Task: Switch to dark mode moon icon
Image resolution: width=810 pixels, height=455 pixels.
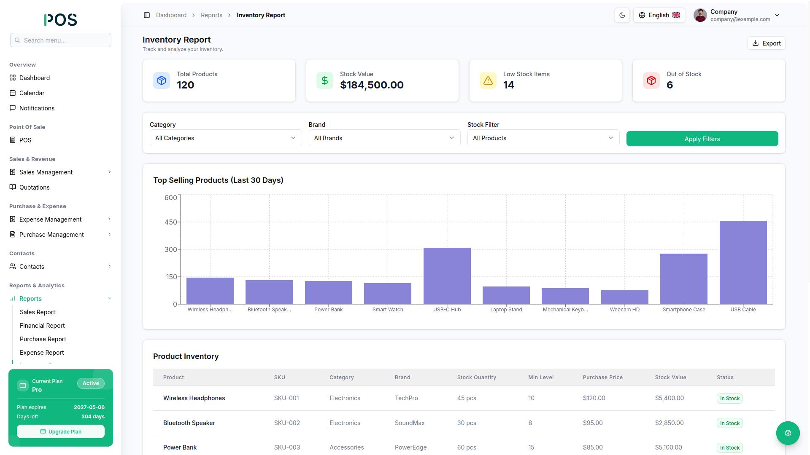Action: 622,15
